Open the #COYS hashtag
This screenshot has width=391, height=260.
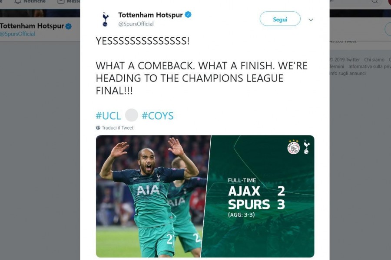click(158, 116)
